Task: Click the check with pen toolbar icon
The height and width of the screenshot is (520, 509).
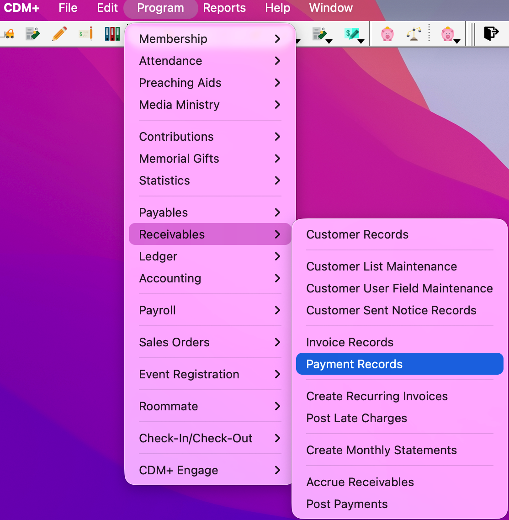Action: tap(85, 34)
